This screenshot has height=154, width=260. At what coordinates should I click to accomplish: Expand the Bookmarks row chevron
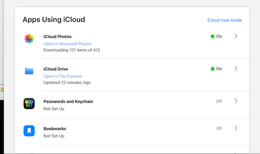coord(236,128)
